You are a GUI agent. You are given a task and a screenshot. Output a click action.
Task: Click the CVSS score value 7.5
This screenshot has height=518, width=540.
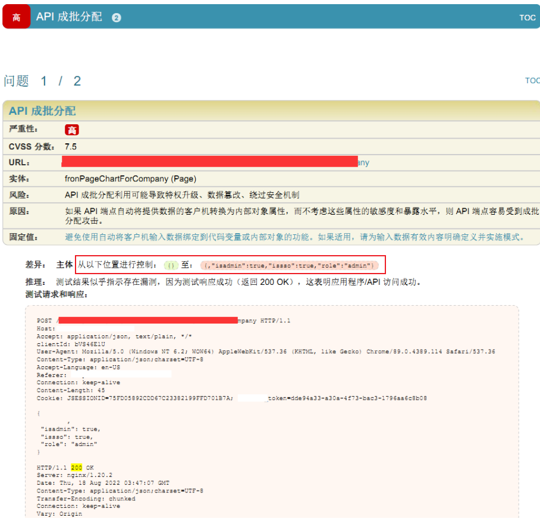71,147
